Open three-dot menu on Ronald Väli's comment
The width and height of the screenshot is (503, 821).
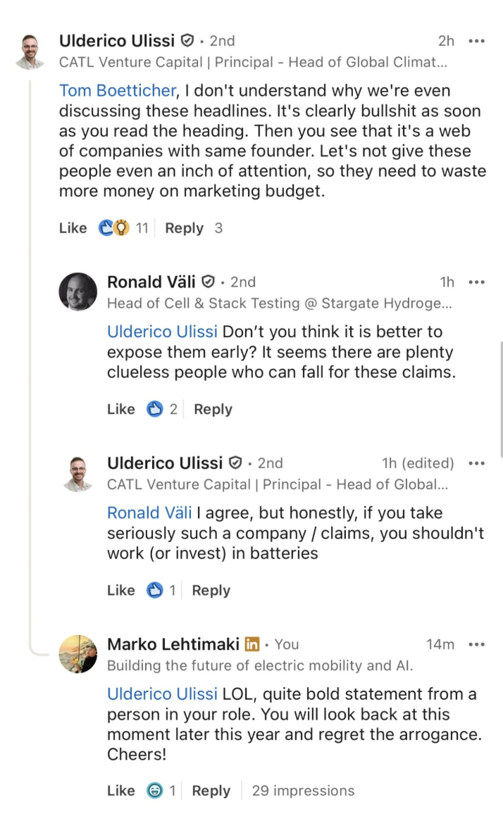click(476, 282)
